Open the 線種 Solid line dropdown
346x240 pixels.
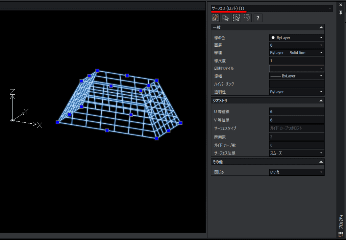297,53
